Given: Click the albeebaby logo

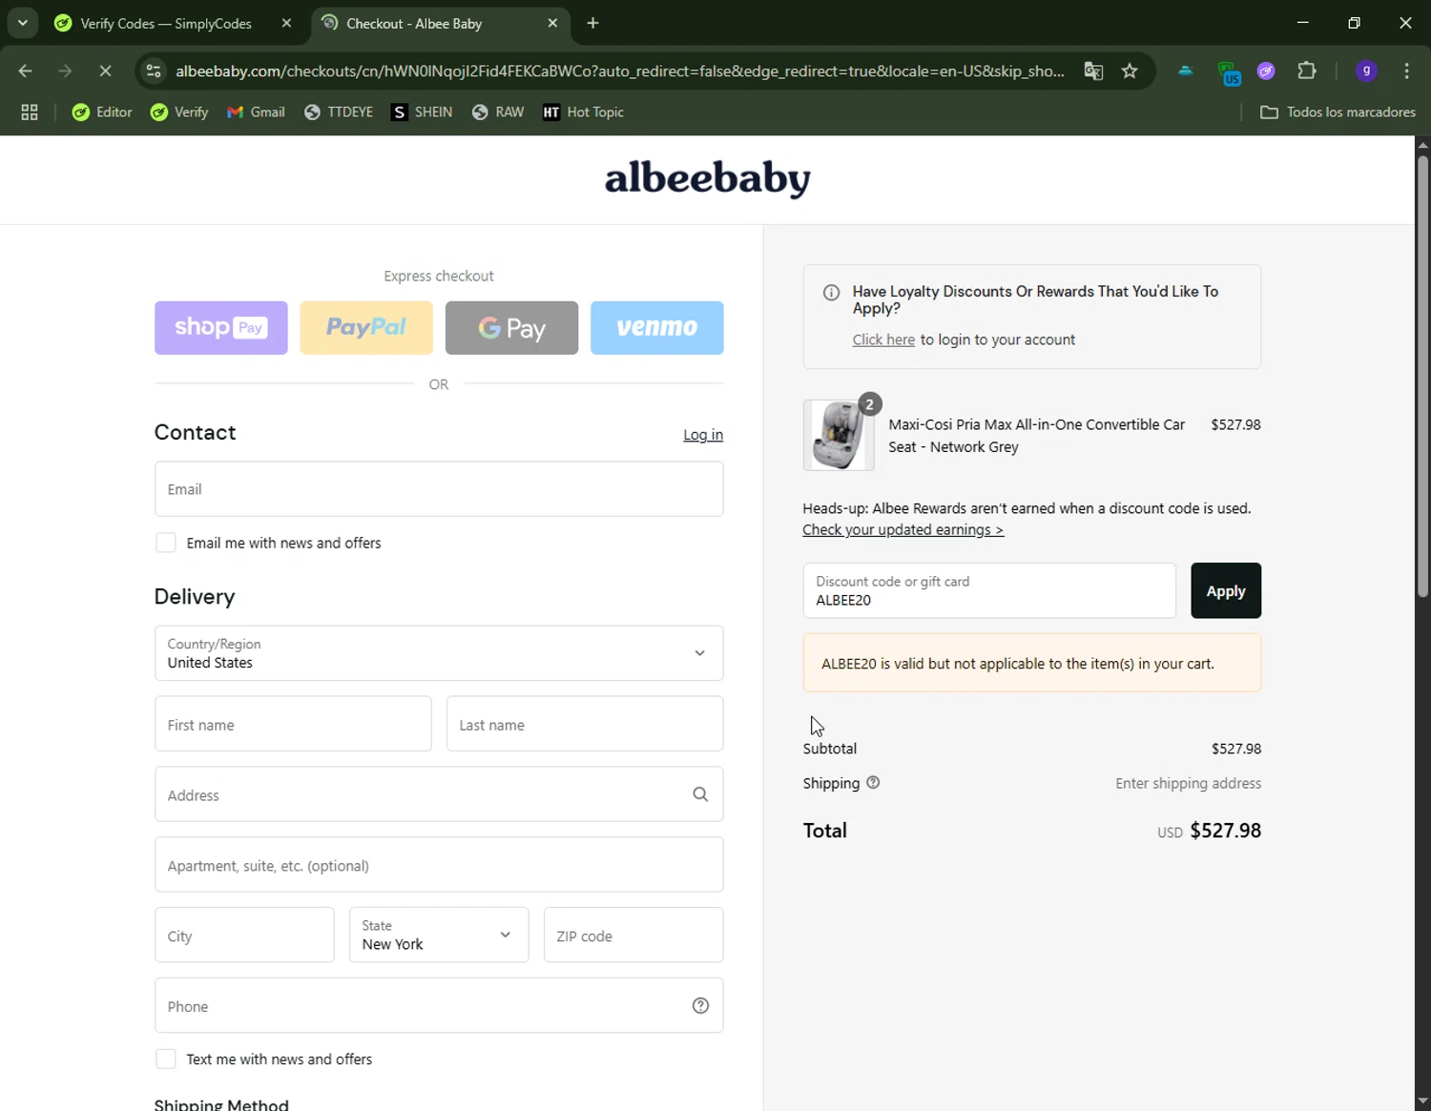Looking at the screenshot, I should point(708,178).
